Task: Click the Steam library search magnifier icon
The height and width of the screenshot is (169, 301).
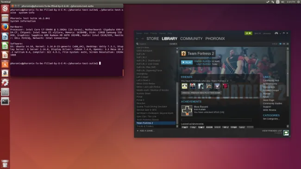Action: pos(137,44)
